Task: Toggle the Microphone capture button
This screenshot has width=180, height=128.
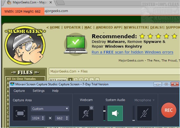Action: point(144,113)
